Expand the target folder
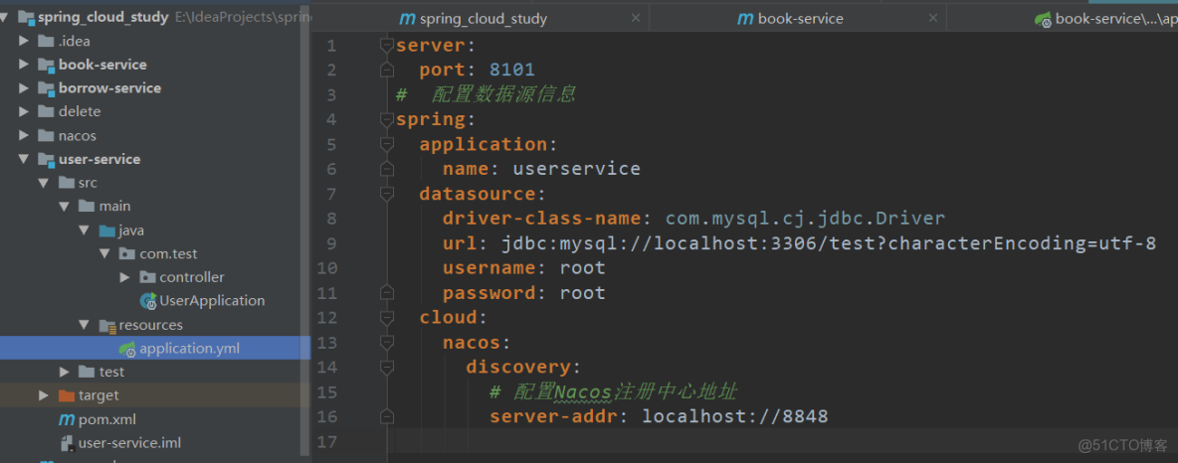This screenshot has height=463, width=1178. click(44, 395)
